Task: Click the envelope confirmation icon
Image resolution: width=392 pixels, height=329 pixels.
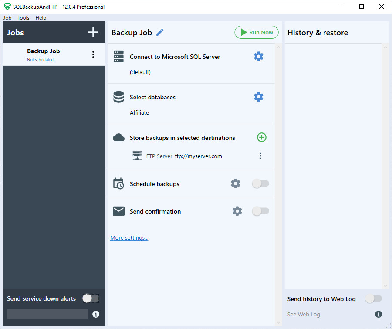Action: pyautogui.click(x=118, y=211)
